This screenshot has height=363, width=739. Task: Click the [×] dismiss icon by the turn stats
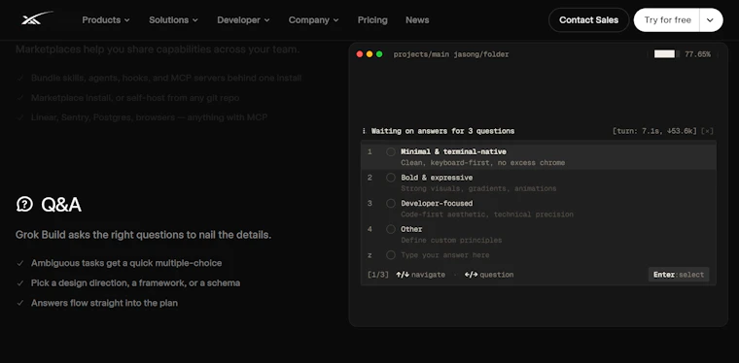click(x=707, y=131)
